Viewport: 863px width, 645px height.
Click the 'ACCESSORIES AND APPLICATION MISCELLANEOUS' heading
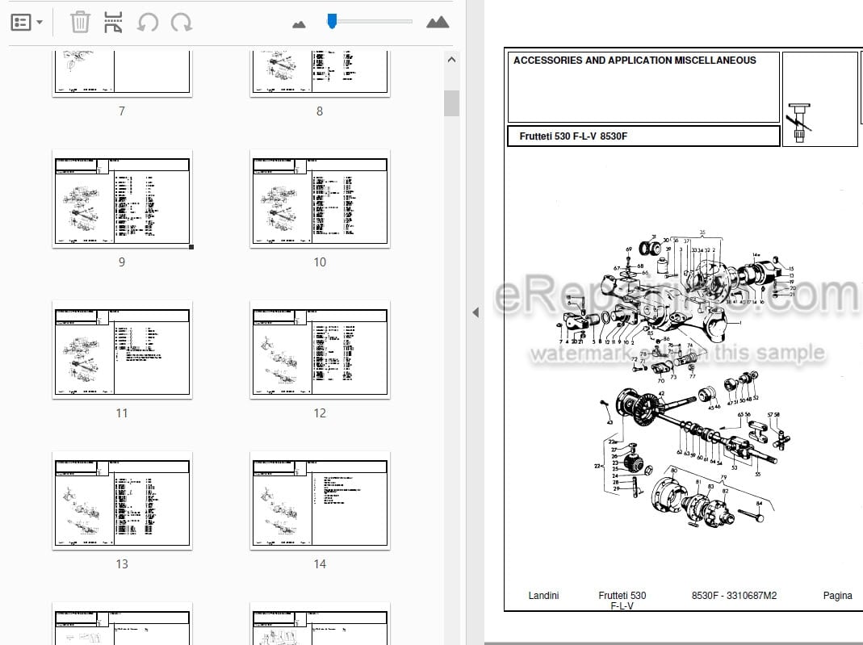click(635, 61)
